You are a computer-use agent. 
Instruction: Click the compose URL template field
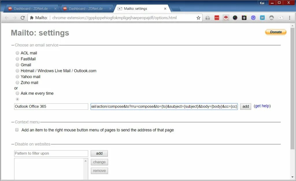click(x=164, y=106)
